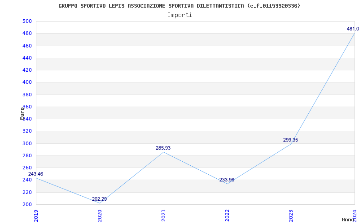Screen dimensions: 359x224
Task: Click the 280 y-axis tick label
Action: (27, 155)
